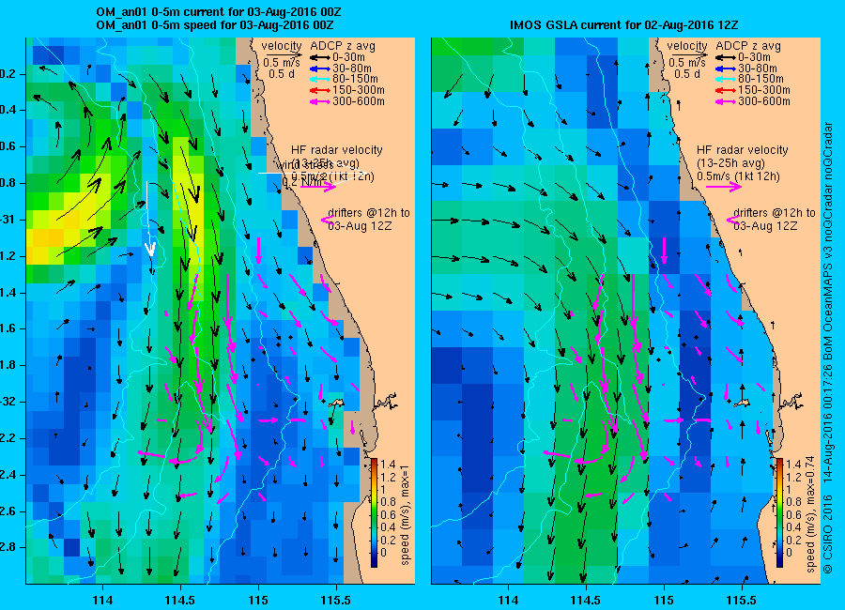Click the blue 30-80m arrow in right legend

point(726,69)
